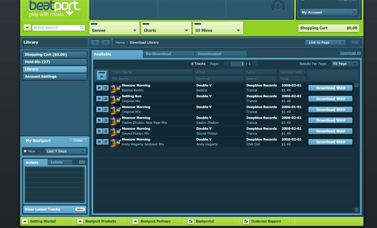Switch to the Re-Download tab
The height and width of the screenshot is (228, 377).
pos(169,54)
